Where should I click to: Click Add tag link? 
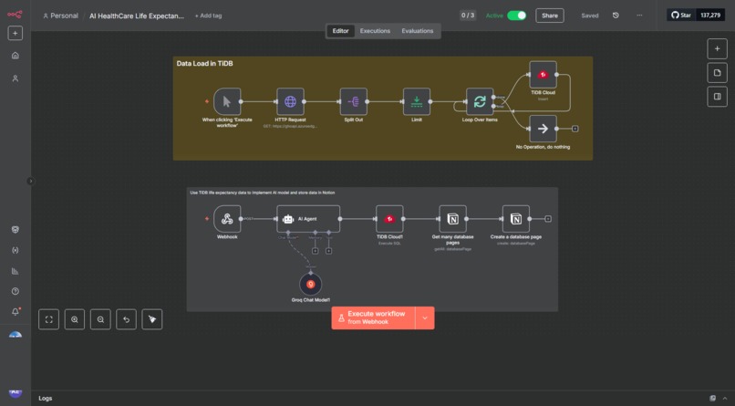[x=208, y=16]
